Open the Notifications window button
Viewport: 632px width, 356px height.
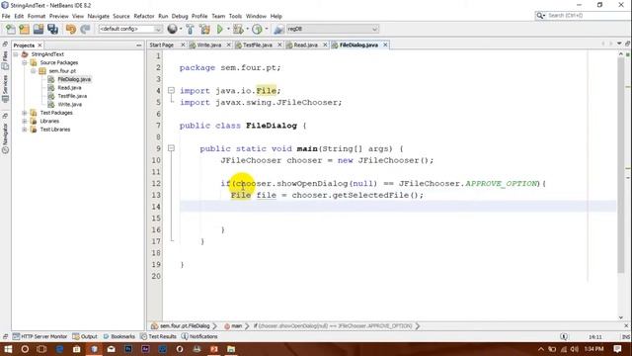pos(199,336)
